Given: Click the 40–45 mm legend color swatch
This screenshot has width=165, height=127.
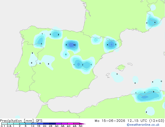Looking at the screenshot, I should click(71, 124).
